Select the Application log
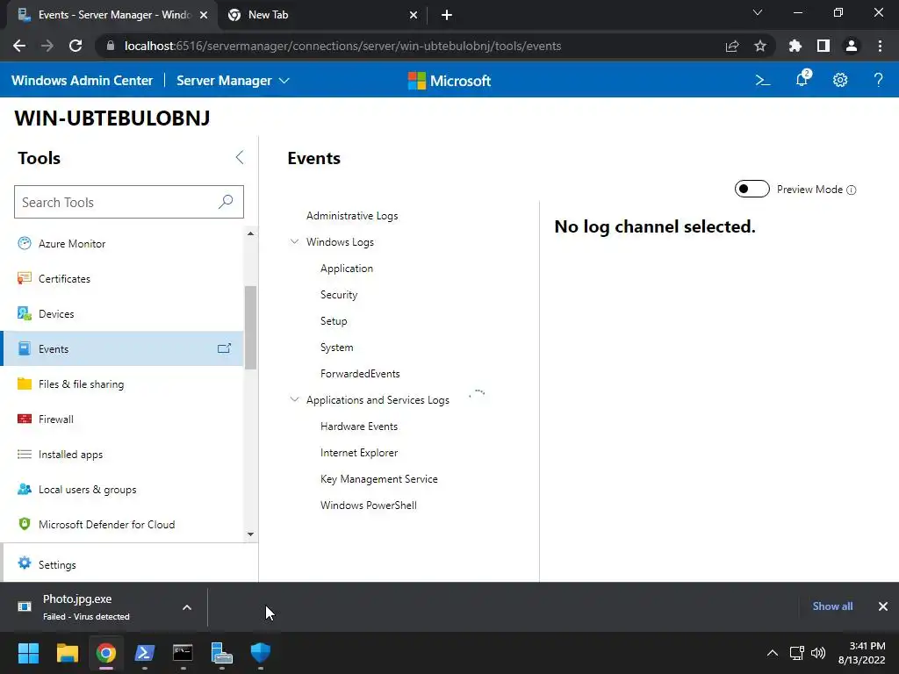The height and width of the screenshot is (674, 899). [x=346, y=269]
